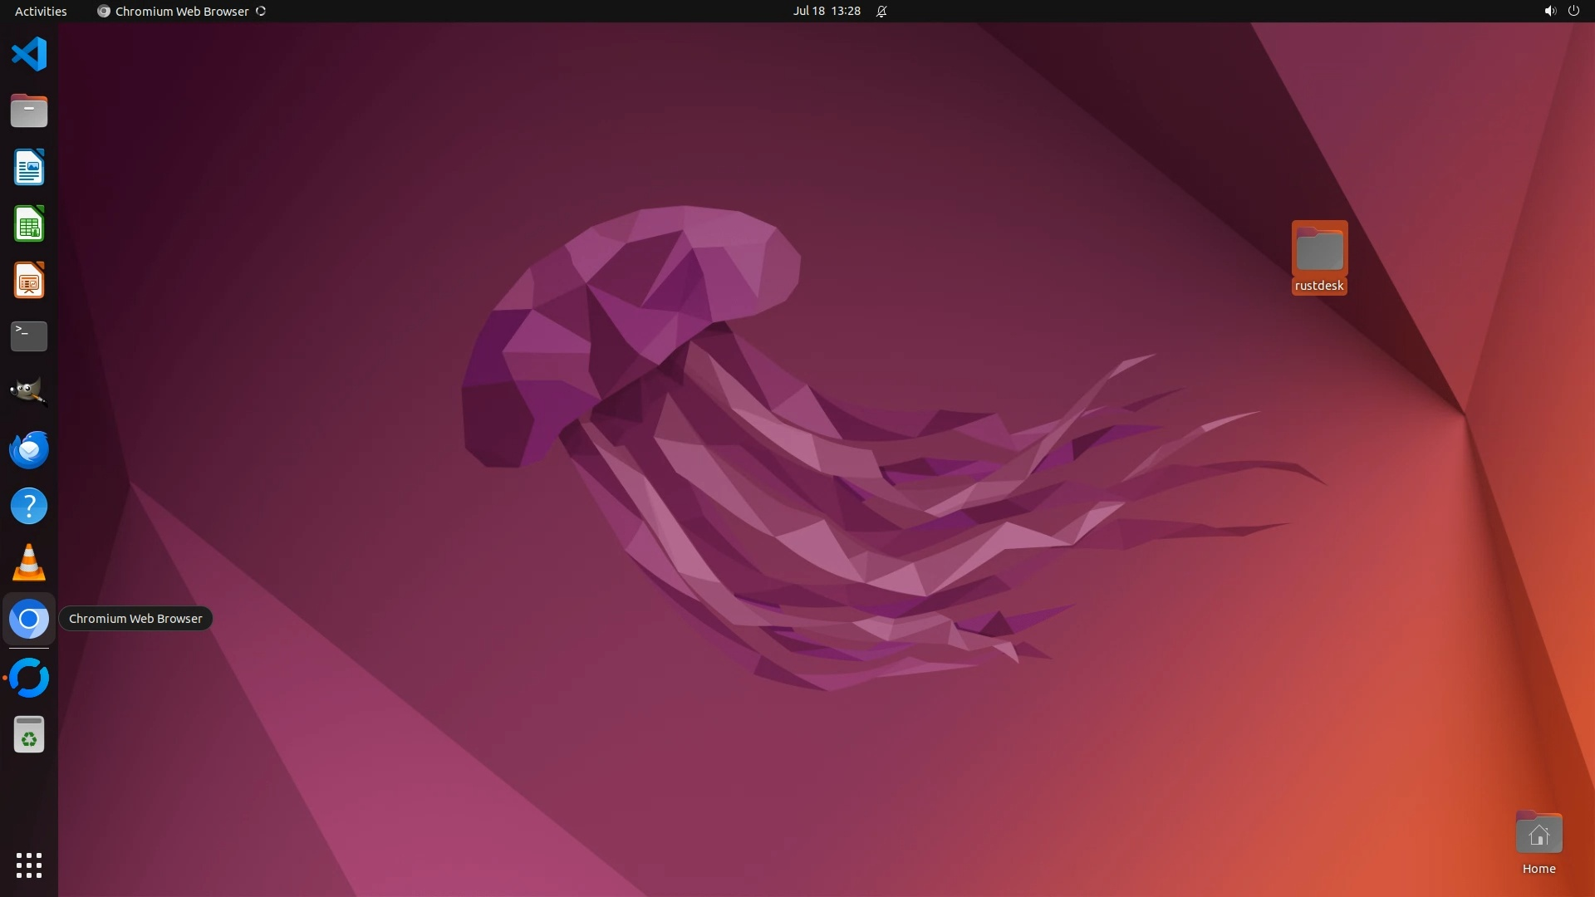The height and width of the screenshot is (897, 1595).
Task: Click the Chromium Web Browser dock icon
Action: coord(29,619)
